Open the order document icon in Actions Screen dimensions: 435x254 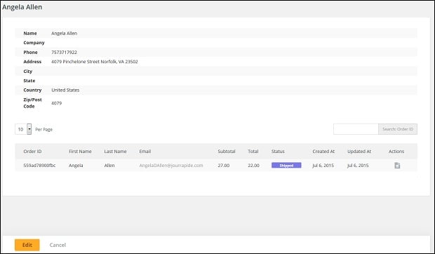click(x=397, y=166)
